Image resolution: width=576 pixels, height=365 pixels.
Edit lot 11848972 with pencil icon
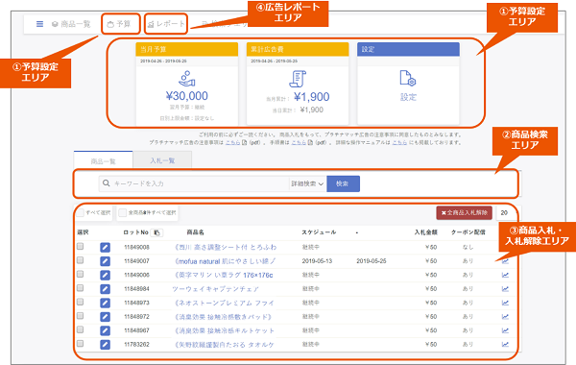tap(105, 317)
